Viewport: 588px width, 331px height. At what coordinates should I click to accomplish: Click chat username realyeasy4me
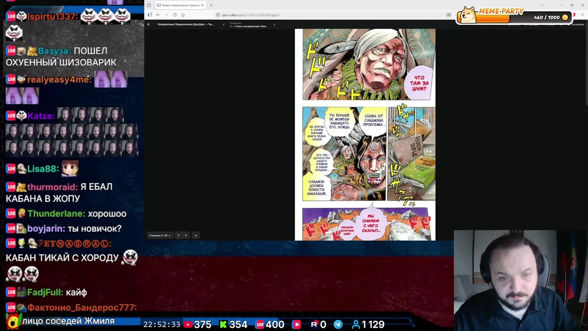[59, 80]
